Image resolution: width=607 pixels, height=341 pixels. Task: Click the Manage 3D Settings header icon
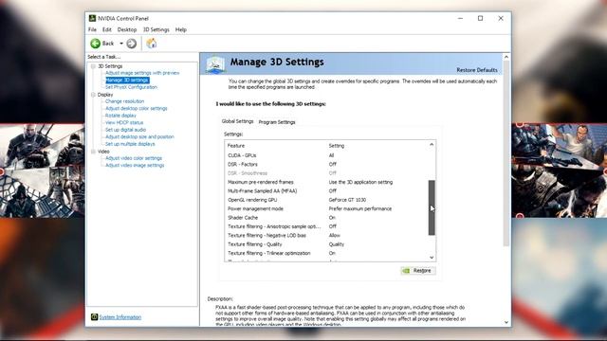pos(215,64)
